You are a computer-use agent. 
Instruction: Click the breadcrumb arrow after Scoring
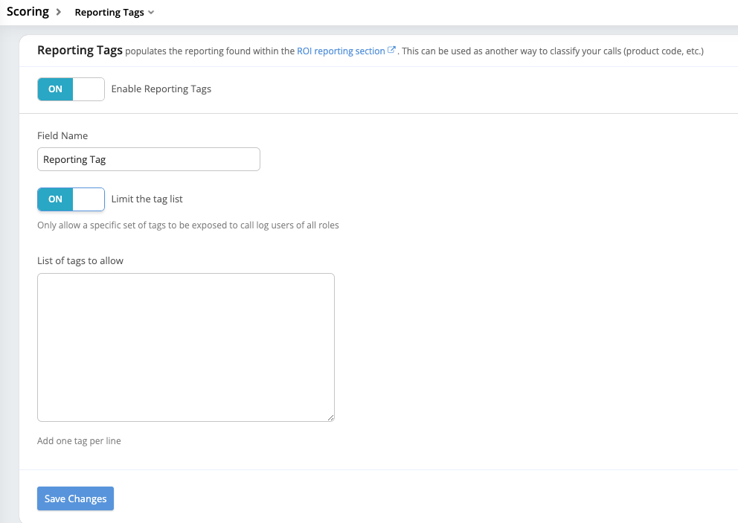(x=58, y=13)
